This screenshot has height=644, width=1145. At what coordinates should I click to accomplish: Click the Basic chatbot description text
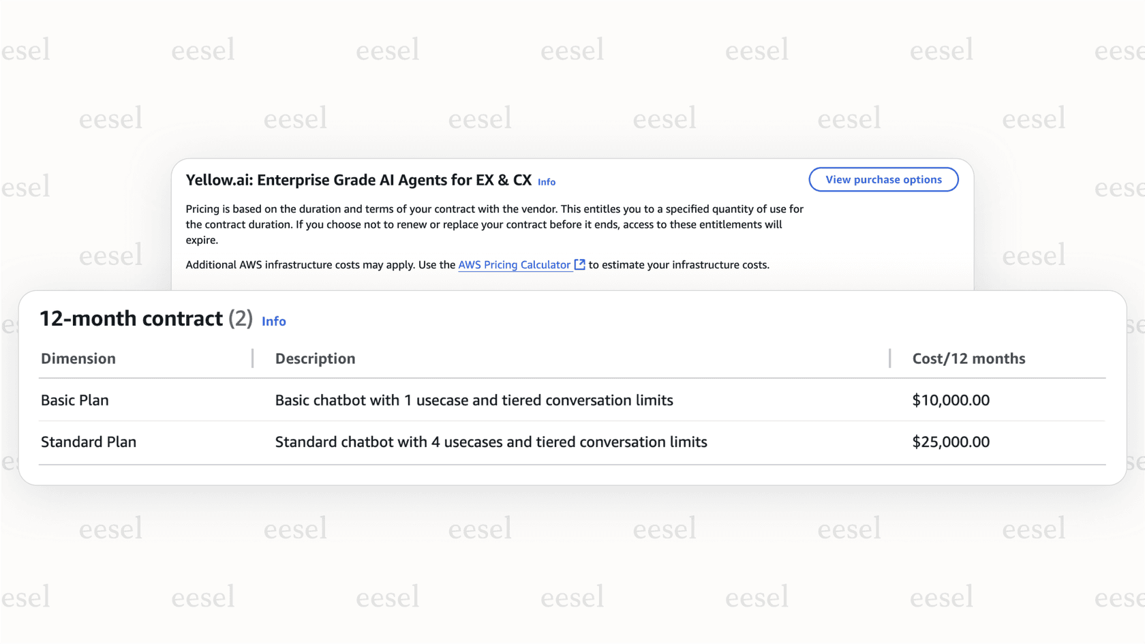(x=474, y=400)
